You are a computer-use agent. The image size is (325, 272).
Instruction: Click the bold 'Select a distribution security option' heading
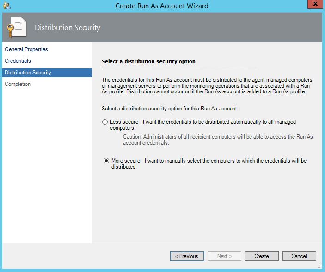[x=148, y=61]
